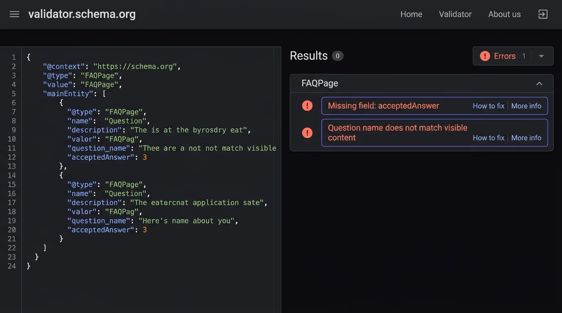Click "Here's name about you" string
Viewport: 562px width, 313px height.
(x=186, y=220)
